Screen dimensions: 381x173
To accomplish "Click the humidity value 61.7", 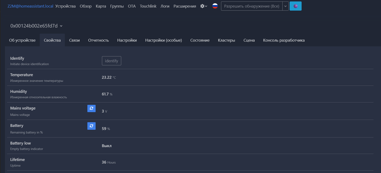I will point(105,94).
